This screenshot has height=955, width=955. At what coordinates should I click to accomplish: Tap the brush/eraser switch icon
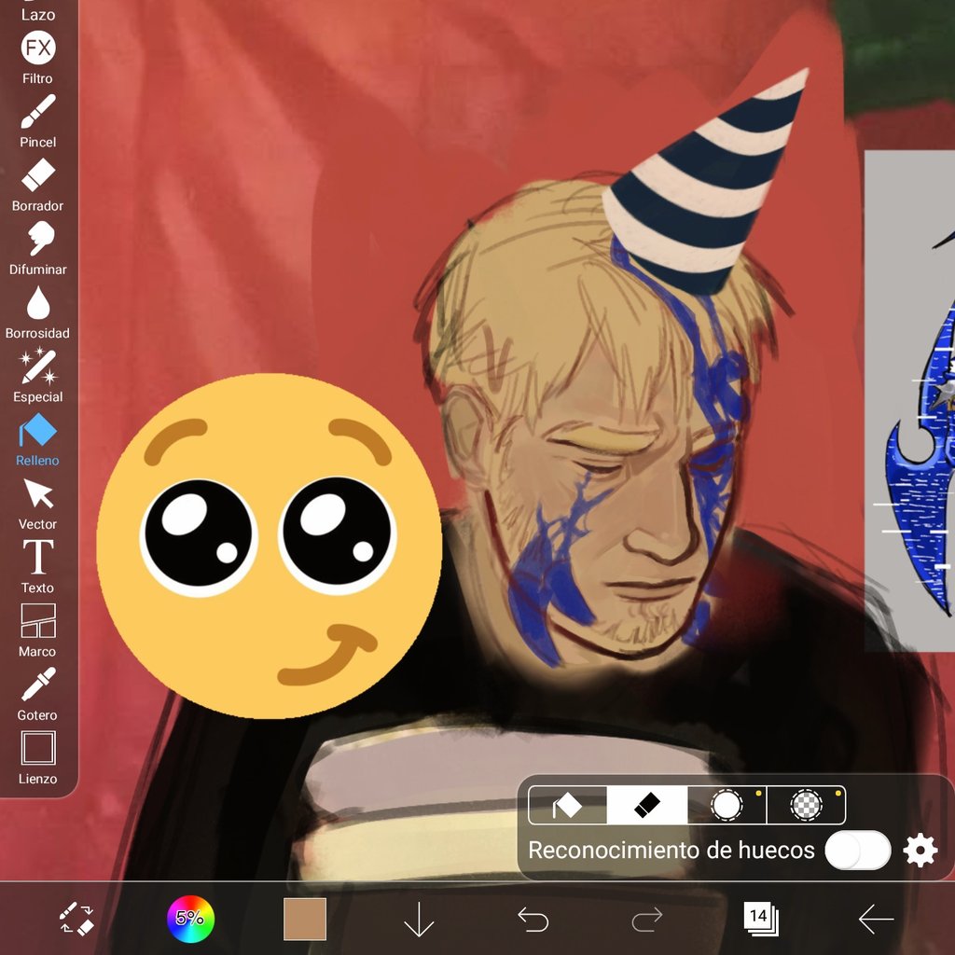coord(76,919)
